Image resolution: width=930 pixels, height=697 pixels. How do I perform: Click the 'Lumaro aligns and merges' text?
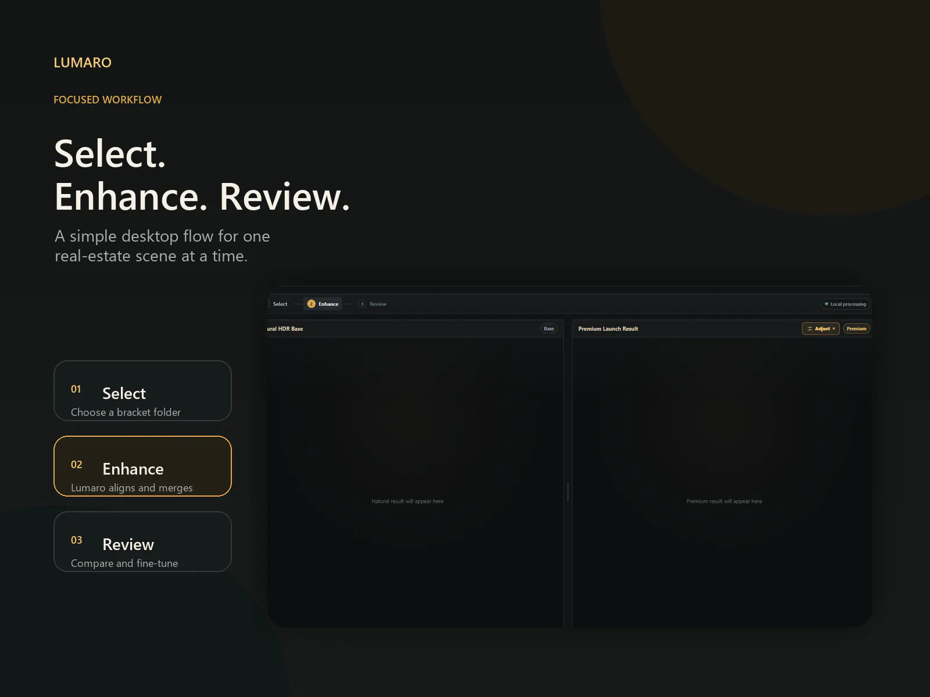131,488
